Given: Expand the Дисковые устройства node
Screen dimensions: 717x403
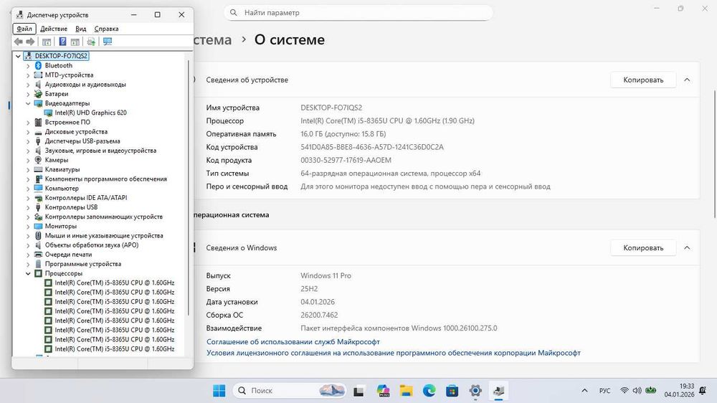Looking at the screenshot, I should click(x=28, y=132).
